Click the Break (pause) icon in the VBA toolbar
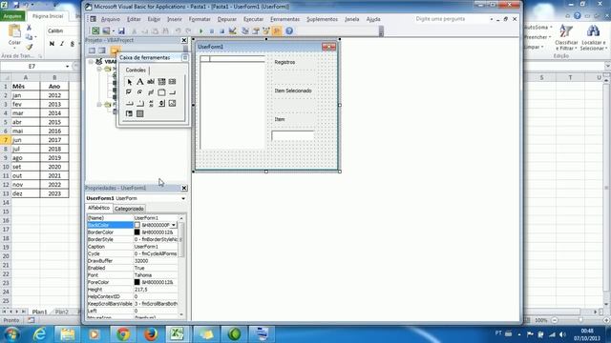The width and height of the screenshot is (611, 343). [x=212, y=31]
